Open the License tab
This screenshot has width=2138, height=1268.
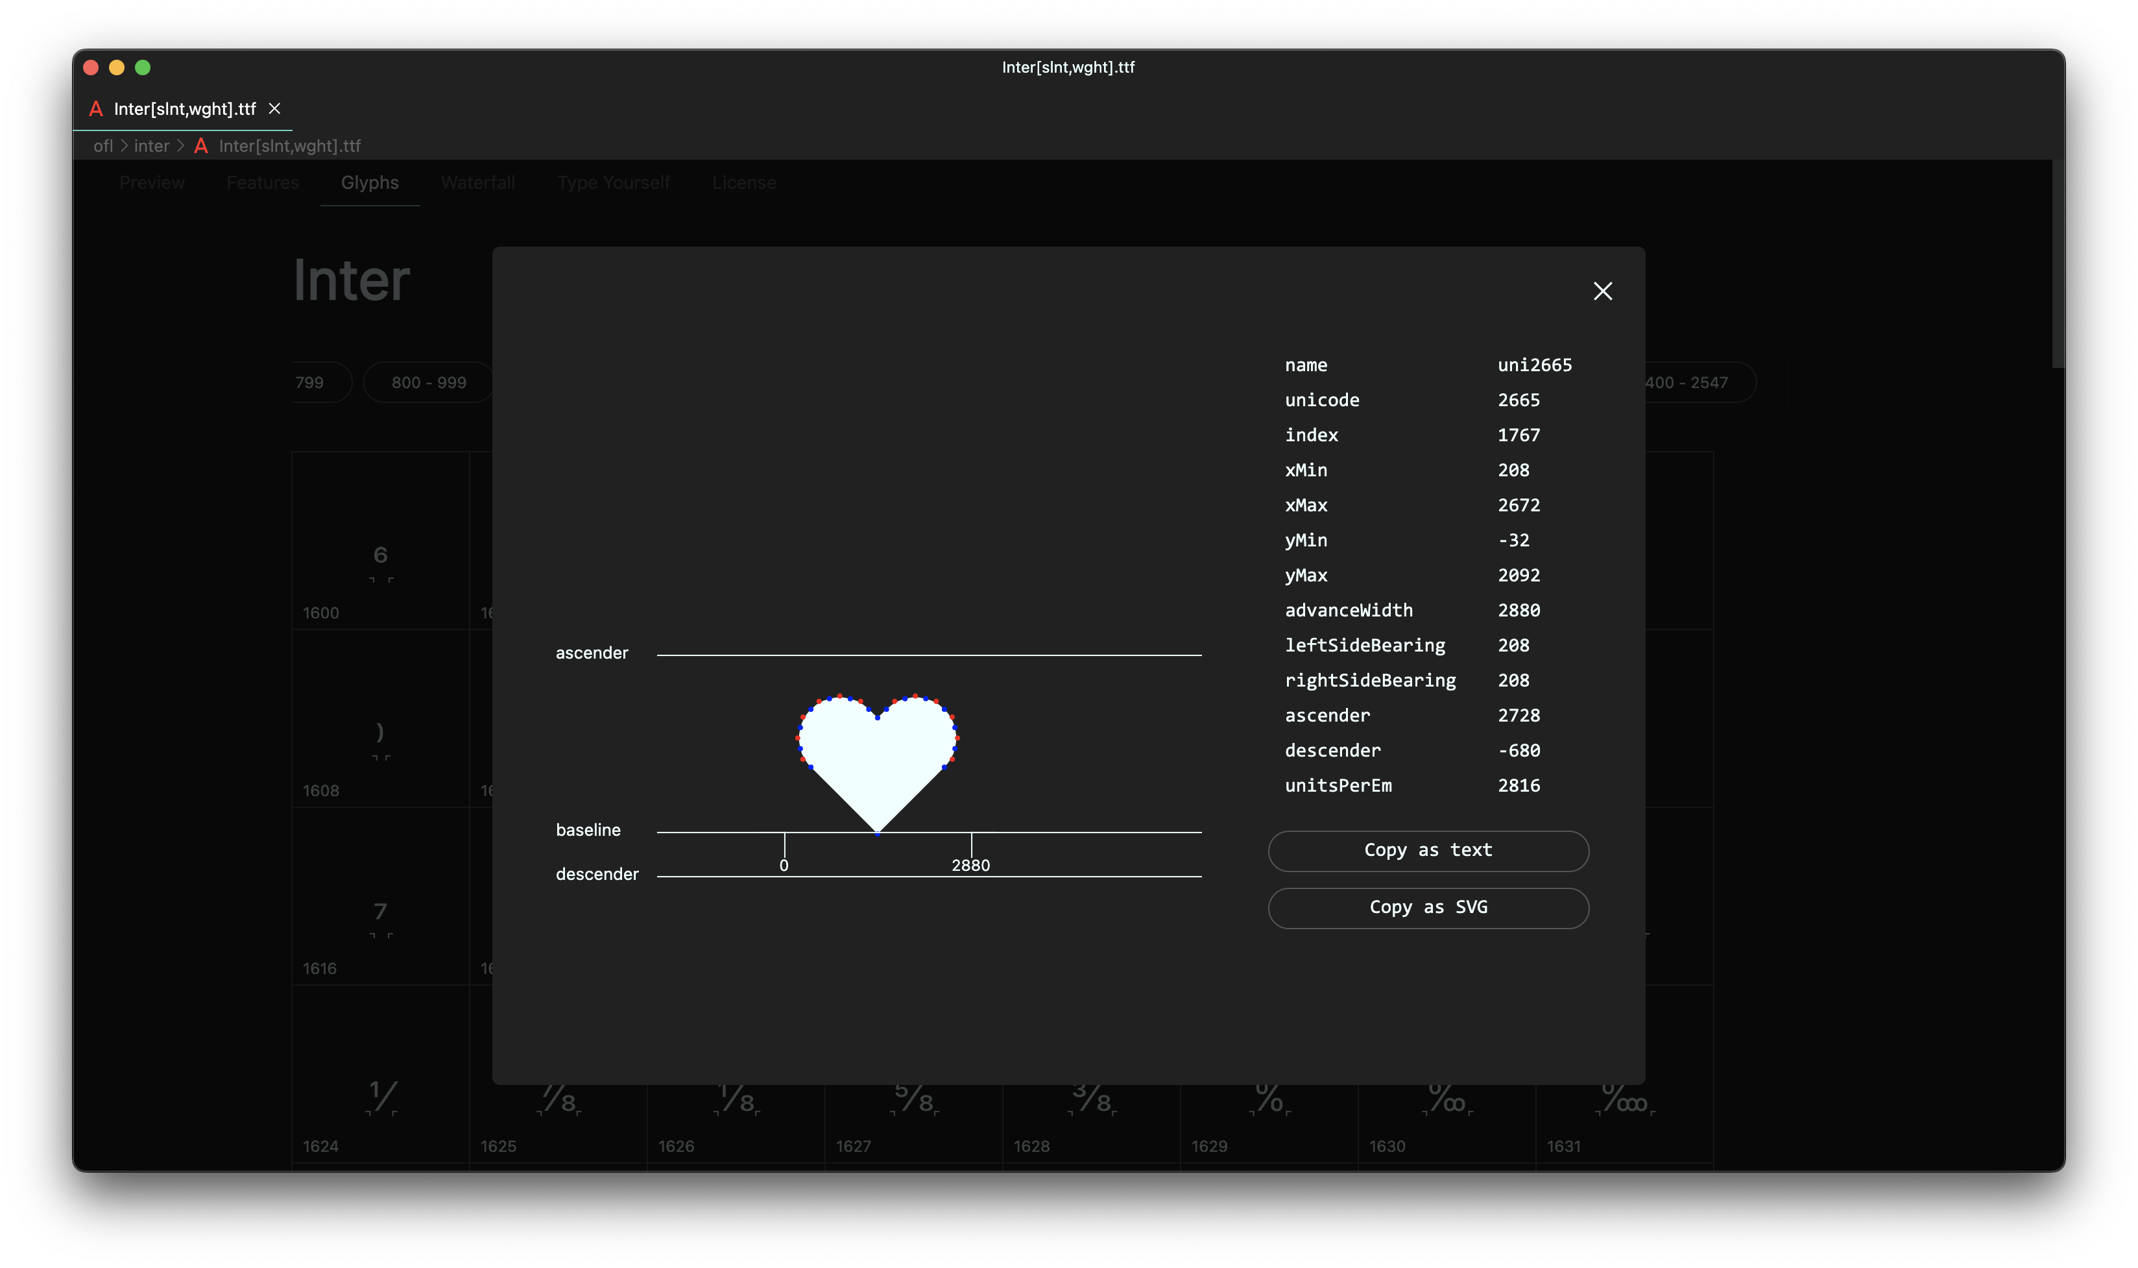743,183
